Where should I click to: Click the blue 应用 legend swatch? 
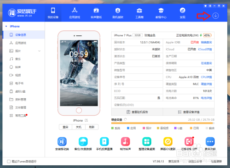[128, 128]
